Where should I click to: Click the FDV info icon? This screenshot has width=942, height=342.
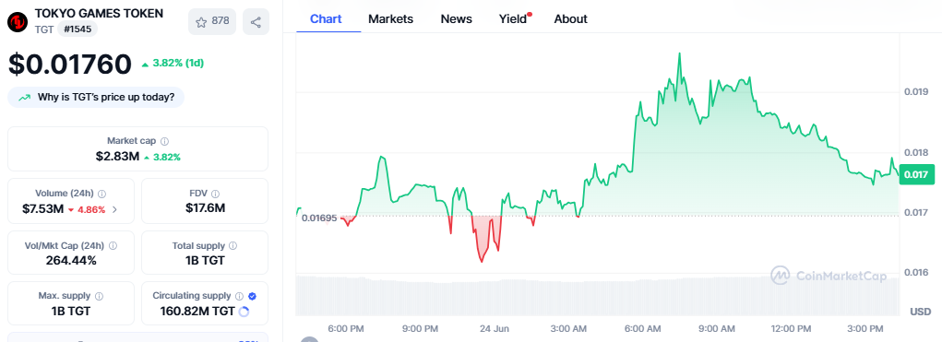pyautogui.click(x=215, y=194)
